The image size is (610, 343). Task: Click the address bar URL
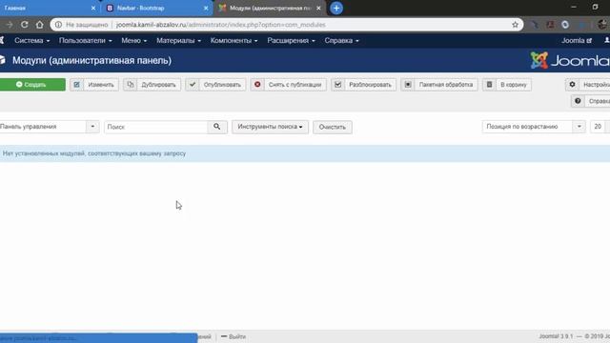(x=220, y=25)
